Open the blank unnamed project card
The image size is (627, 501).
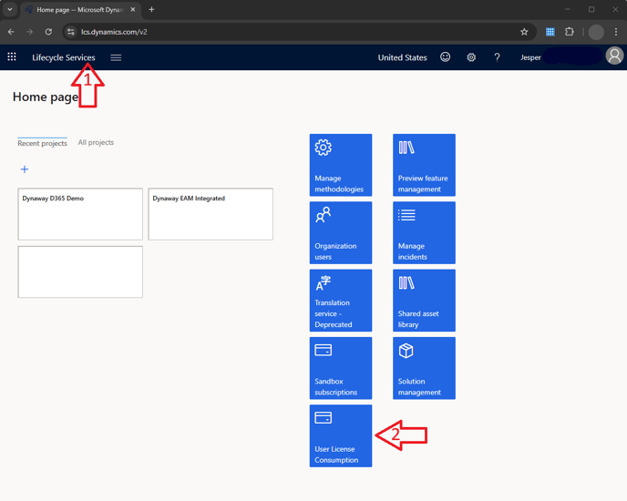click(x=80, y=271)
